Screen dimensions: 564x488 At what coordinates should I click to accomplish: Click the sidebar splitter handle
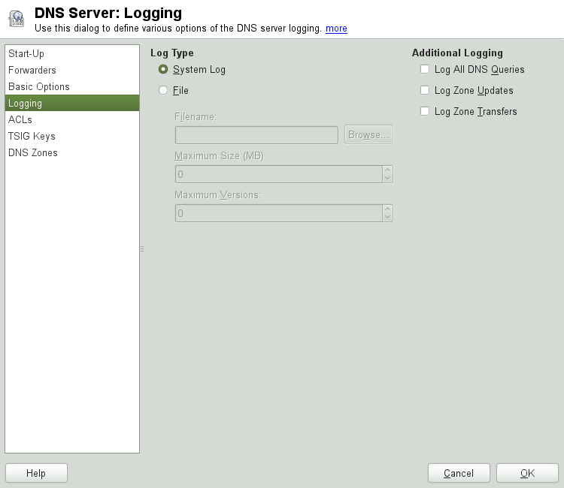142,249
